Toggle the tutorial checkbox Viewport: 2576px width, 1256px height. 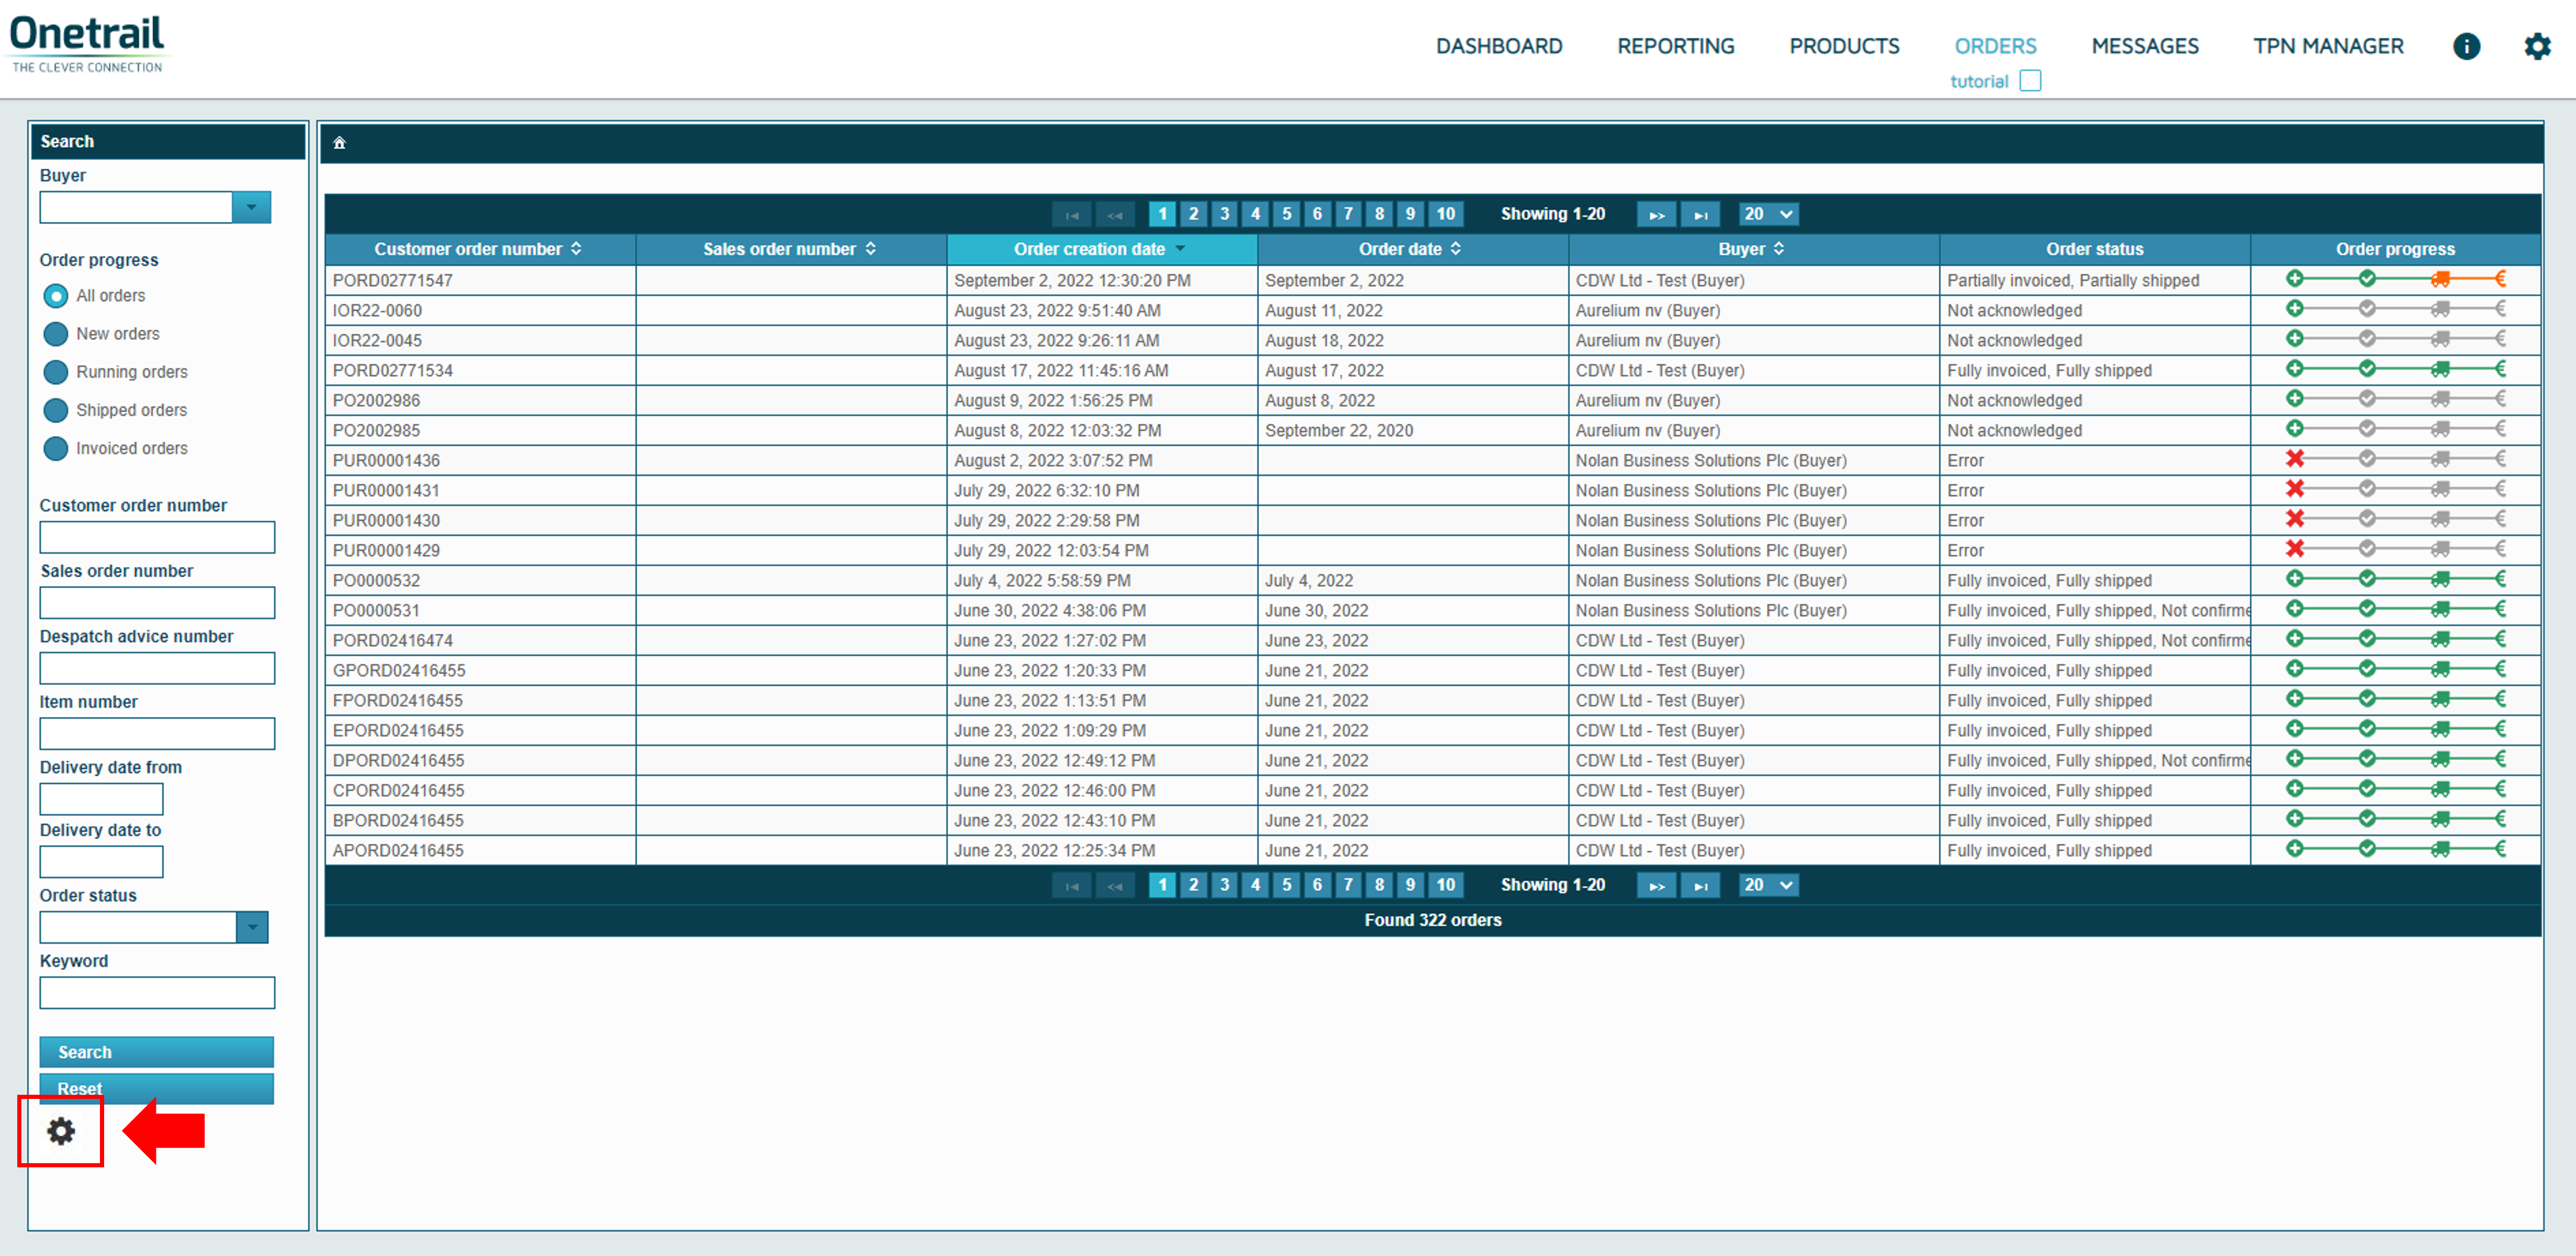(x=2029, y=81)
